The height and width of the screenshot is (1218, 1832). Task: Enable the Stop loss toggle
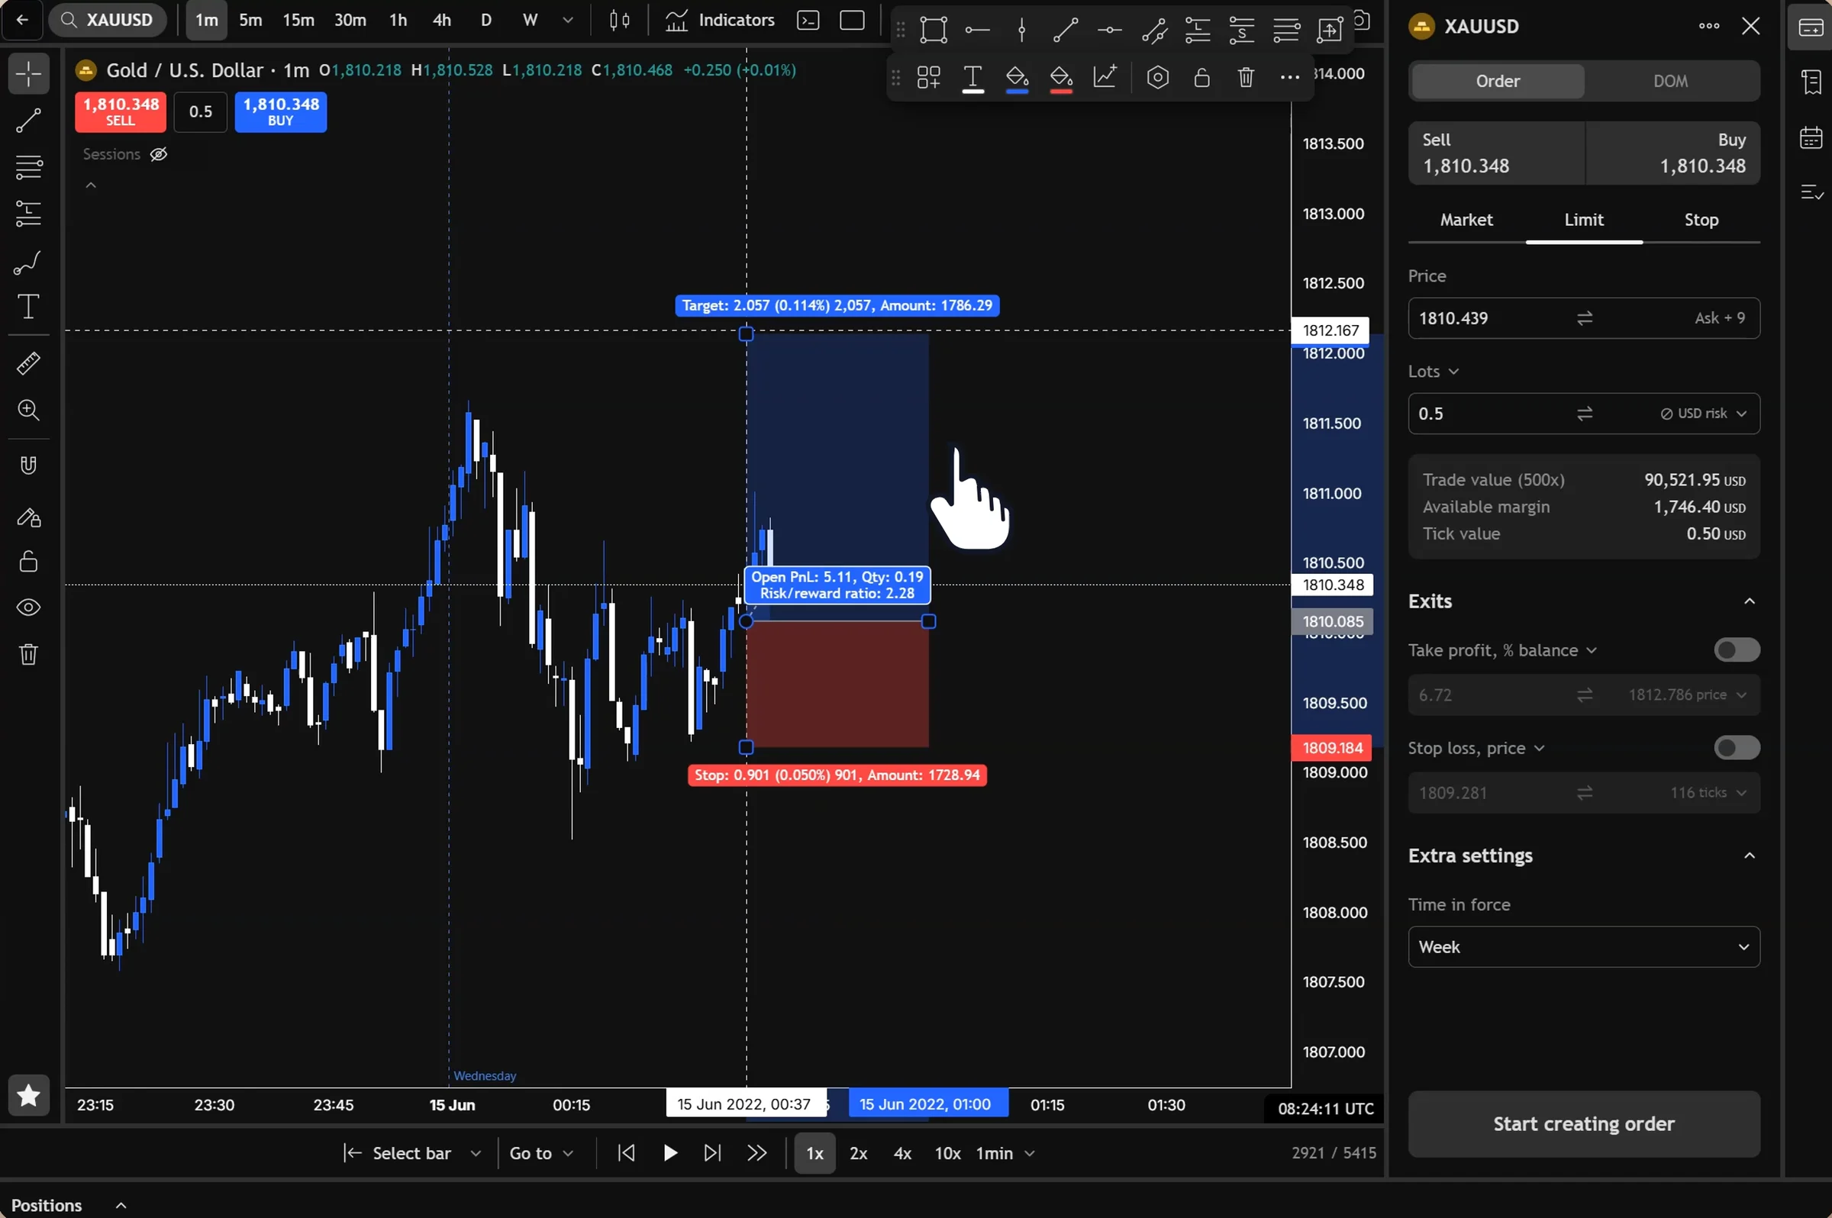pyautogui.click(x=1737, y=748)
